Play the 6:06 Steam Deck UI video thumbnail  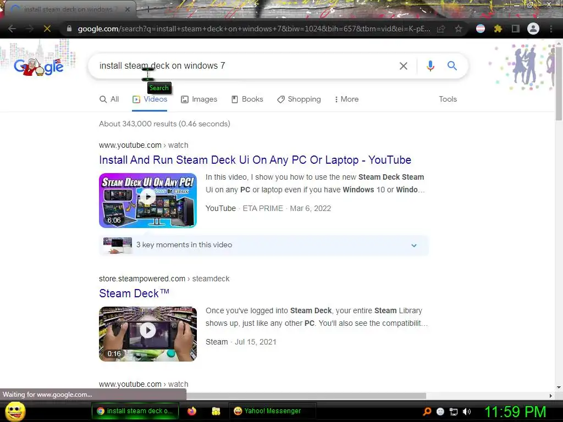(148, 201)
